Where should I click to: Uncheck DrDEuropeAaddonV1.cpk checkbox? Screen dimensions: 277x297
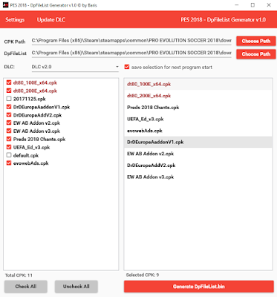click(9, 107)
